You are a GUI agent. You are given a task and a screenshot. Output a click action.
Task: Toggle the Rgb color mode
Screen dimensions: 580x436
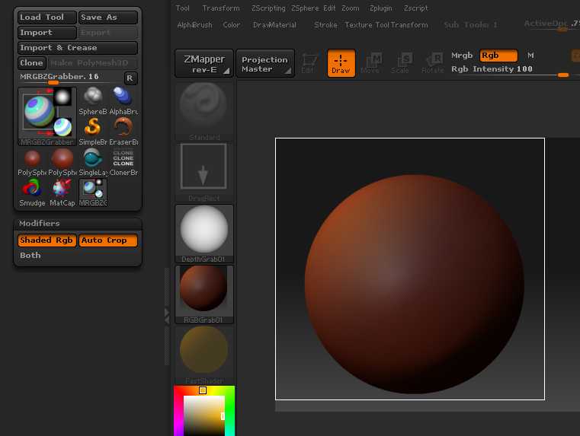coord(498,56)
